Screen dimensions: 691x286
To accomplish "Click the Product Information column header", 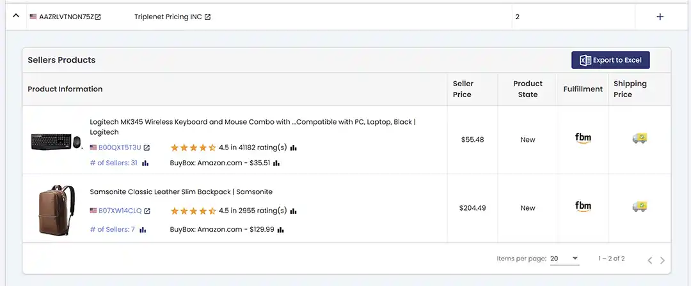I will tap(65, 89).
